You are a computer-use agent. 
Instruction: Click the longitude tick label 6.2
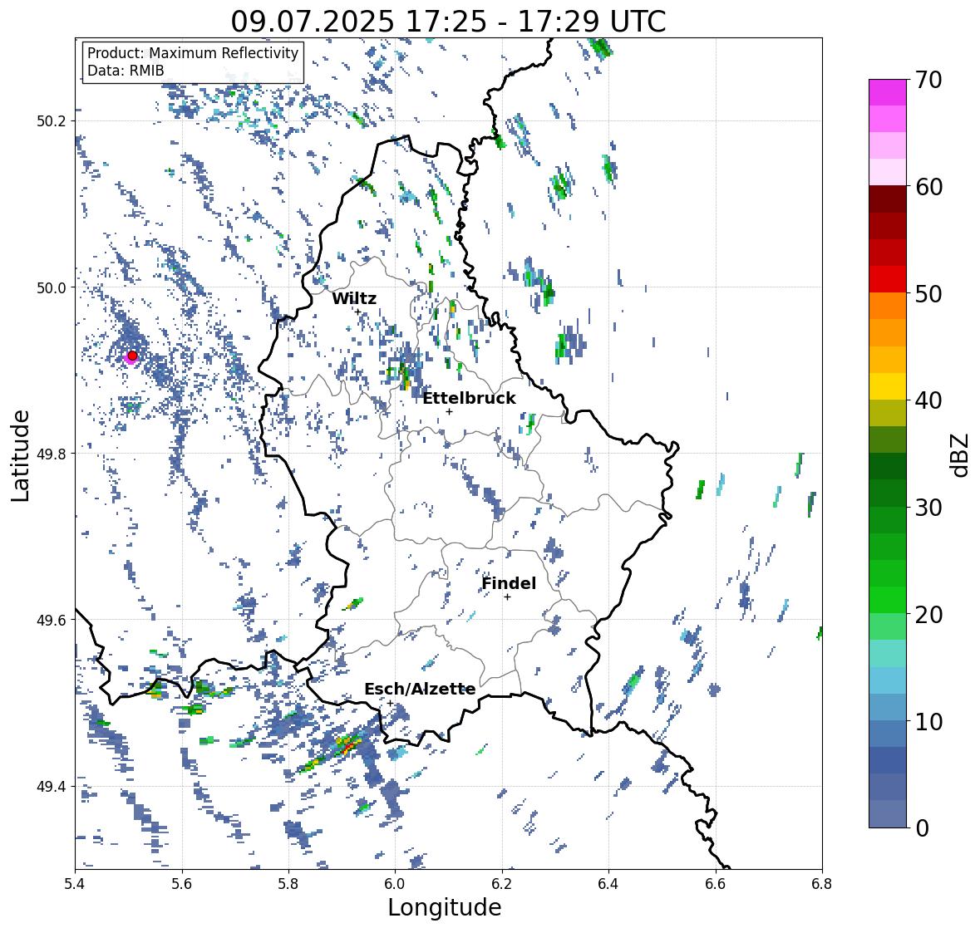tap(502, 883)
